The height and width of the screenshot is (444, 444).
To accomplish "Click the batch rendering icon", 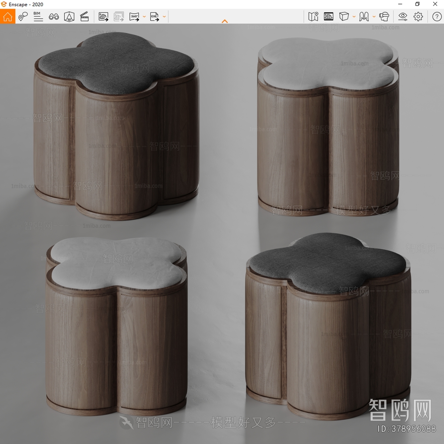I will (x=119, y=17).
